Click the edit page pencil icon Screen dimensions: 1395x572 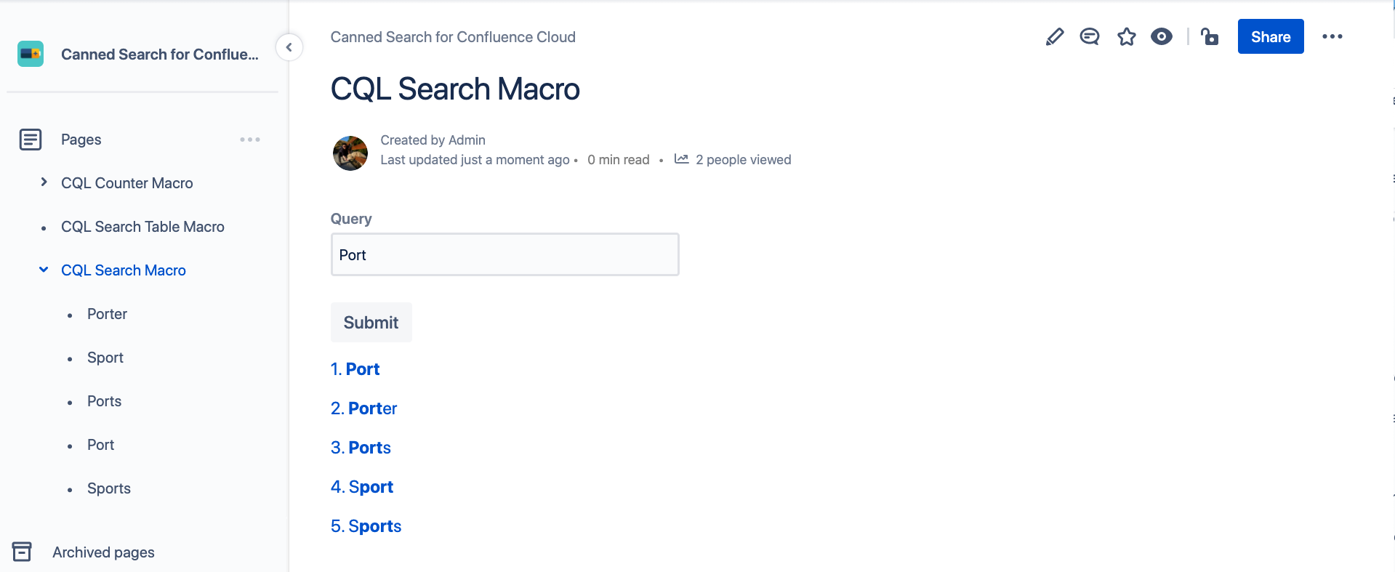1054,36
